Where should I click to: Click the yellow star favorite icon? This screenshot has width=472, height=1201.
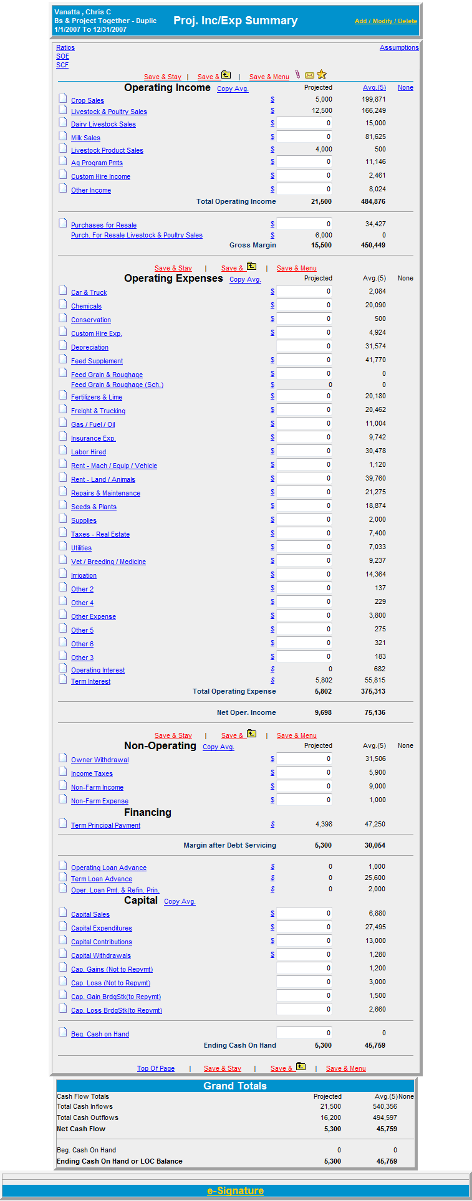pos(322,75)
